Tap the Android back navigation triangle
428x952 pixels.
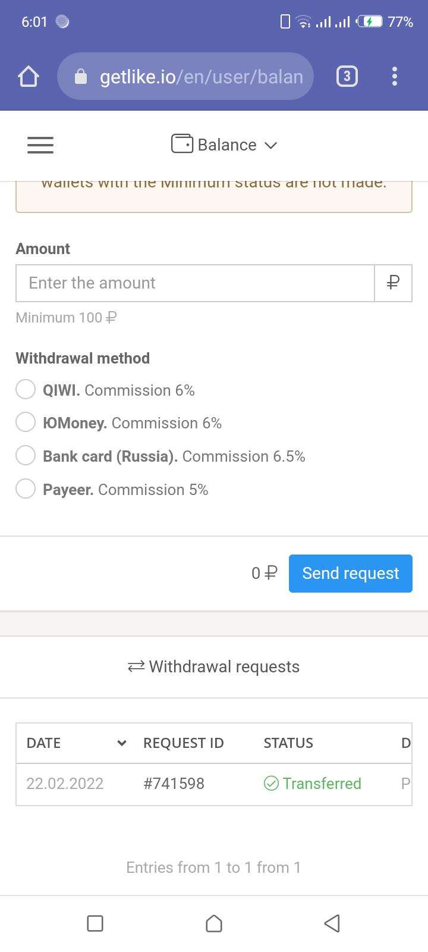coord(332,923)
